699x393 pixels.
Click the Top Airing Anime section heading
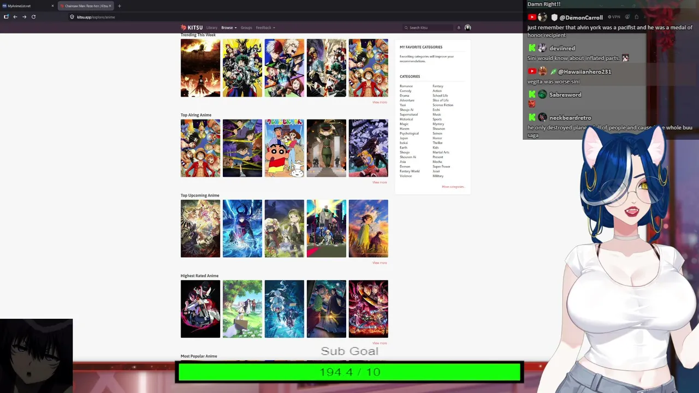(x=196, y=115)
